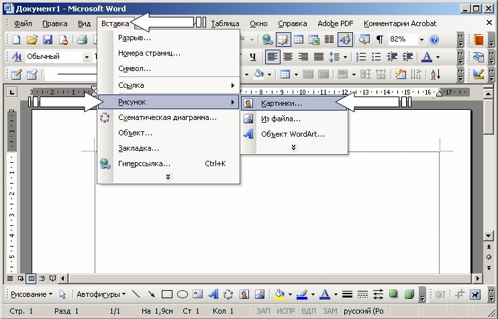This screenshot has width=498, height=319.
Task: Toggle Drawing toolbar button
Action: [x=345, y=40]
